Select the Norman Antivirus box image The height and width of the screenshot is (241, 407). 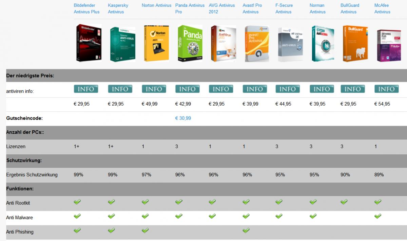click(x=323, y=44)
